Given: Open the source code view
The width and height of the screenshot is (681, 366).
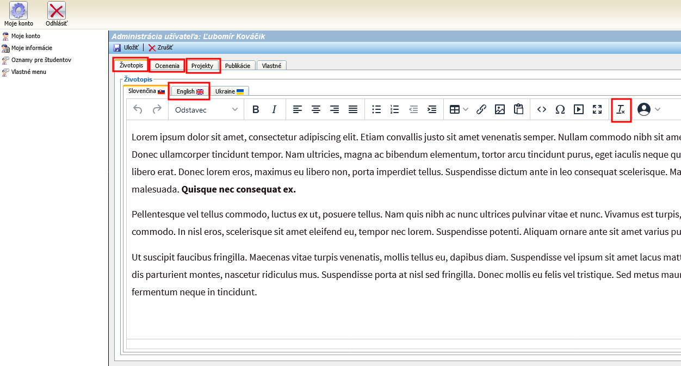Looking at the screenshot, I should click(x=542, y=109).
